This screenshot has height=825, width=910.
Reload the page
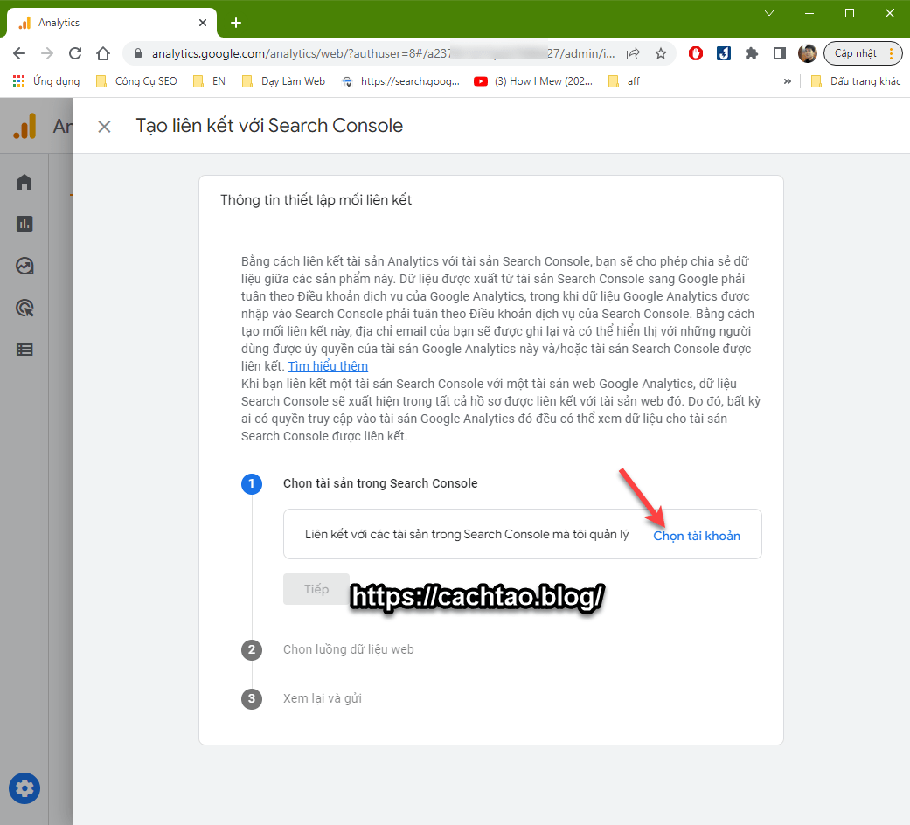coord(75,53)
